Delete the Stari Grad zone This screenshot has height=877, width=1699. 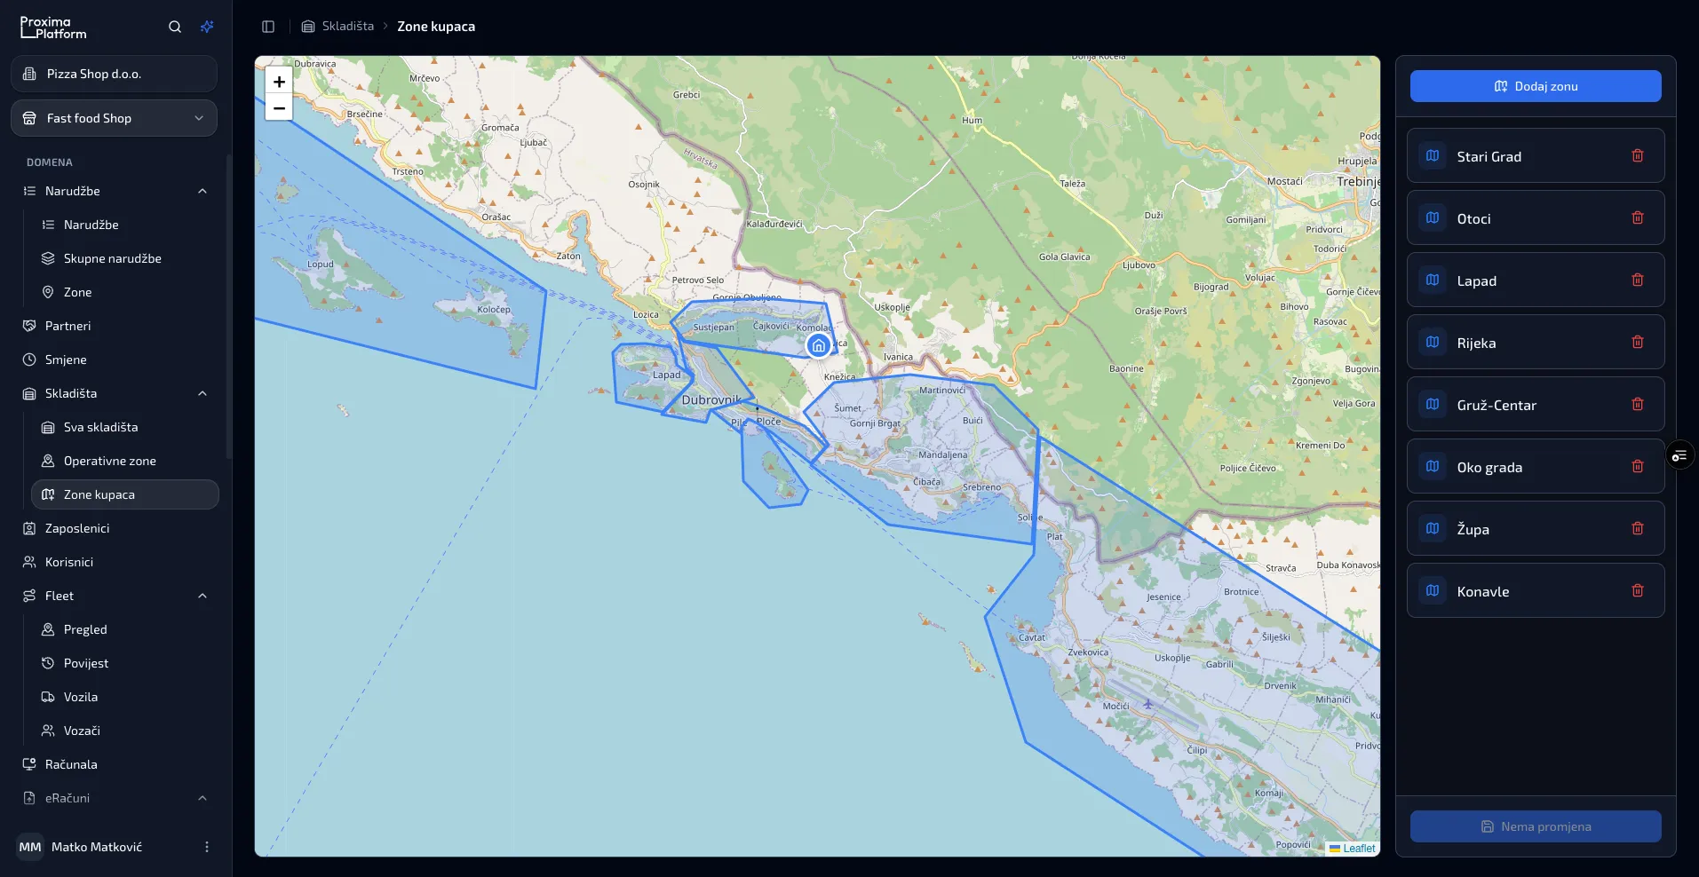(1638, 156)
